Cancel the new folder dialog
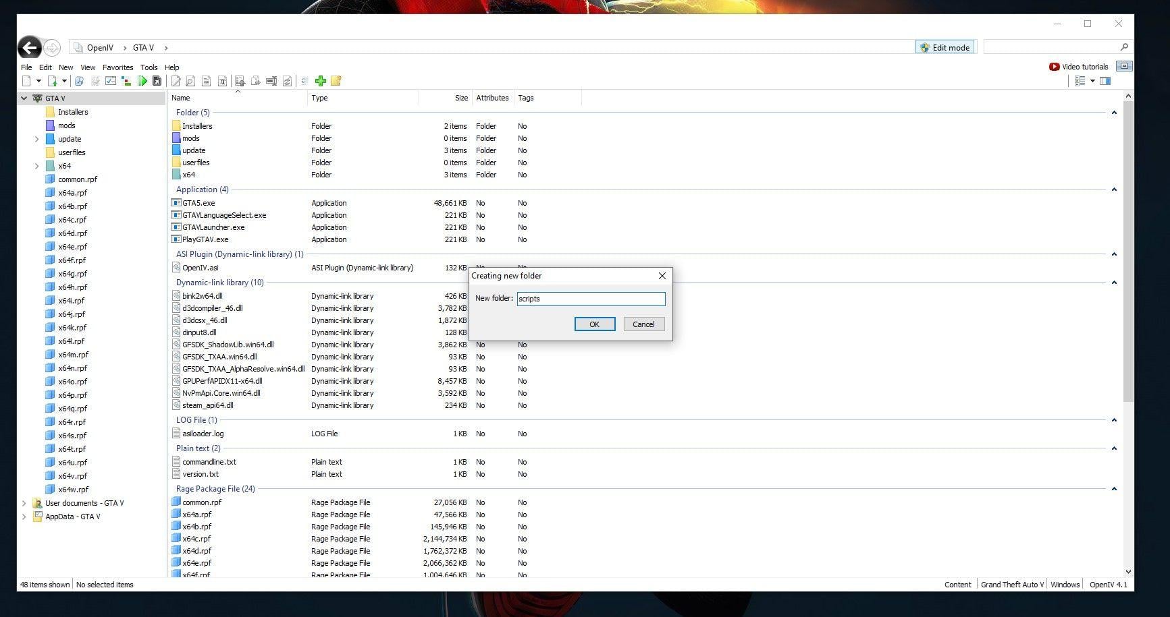The width and height of the screenshot is (1170, 617). (x=643, y=324)
